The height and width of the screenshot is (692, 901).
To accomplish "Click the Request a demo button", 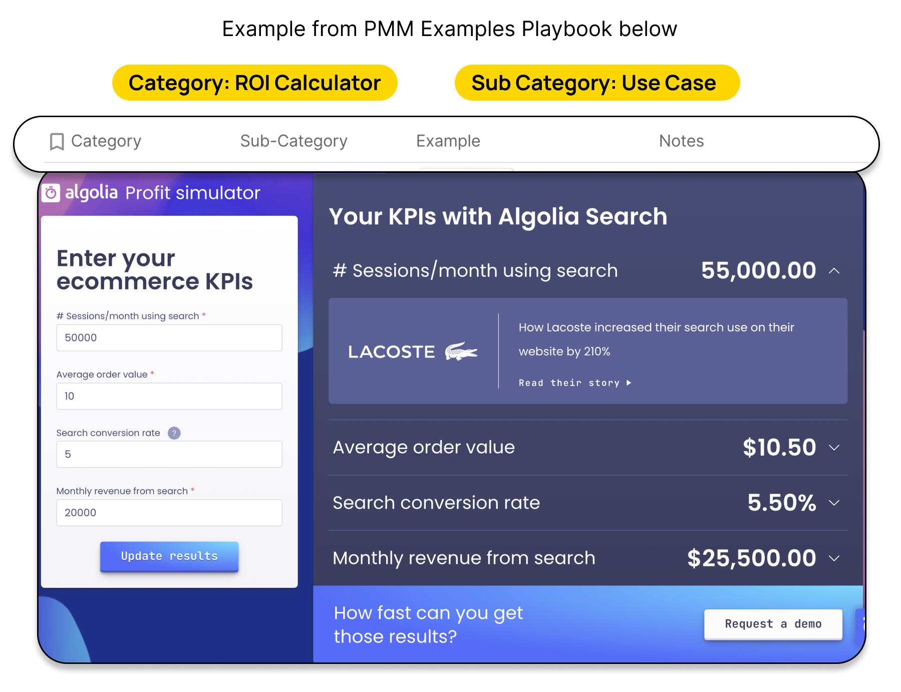I will pos(773,624).
